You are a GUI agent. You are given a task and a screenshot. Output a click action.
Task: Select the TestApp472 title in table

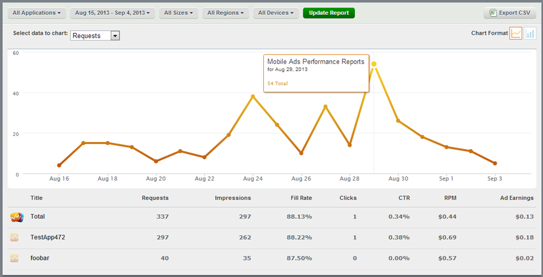click(x=48, y=238)
